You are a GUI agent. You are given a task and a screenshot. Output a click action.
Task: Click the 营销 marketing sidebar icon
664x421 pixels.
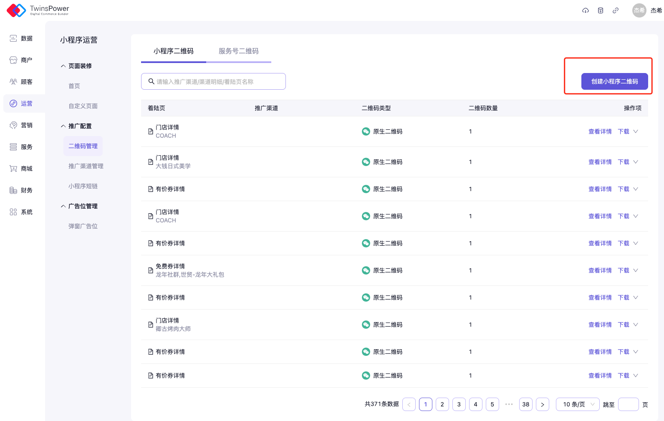(13, 125)
